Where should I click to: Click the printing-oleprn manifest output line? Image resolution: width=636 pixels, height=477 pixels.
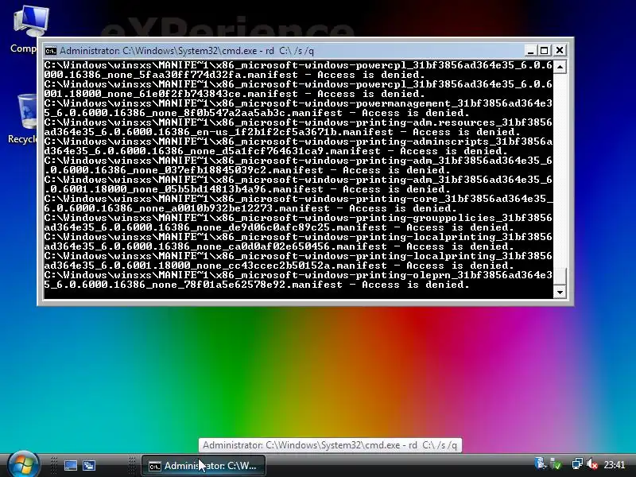[298, 280]
